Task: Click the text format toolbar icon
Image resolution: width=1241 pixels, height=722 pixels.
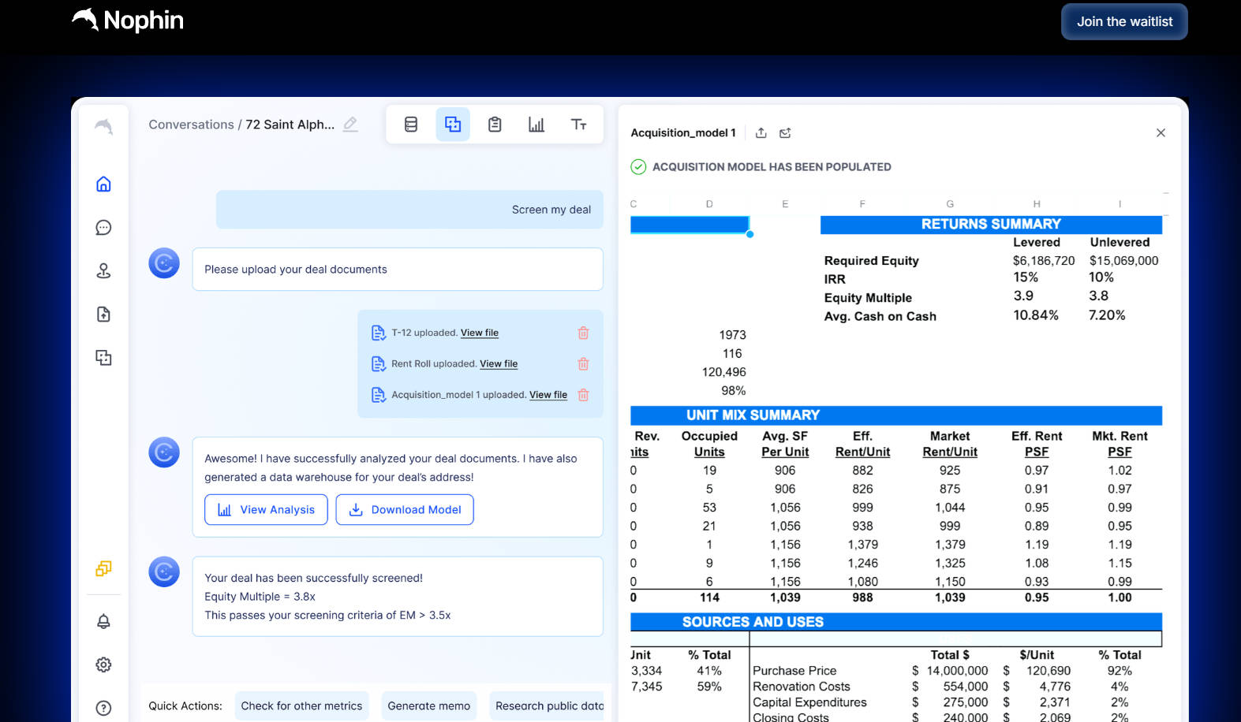Action: point(578,125)
